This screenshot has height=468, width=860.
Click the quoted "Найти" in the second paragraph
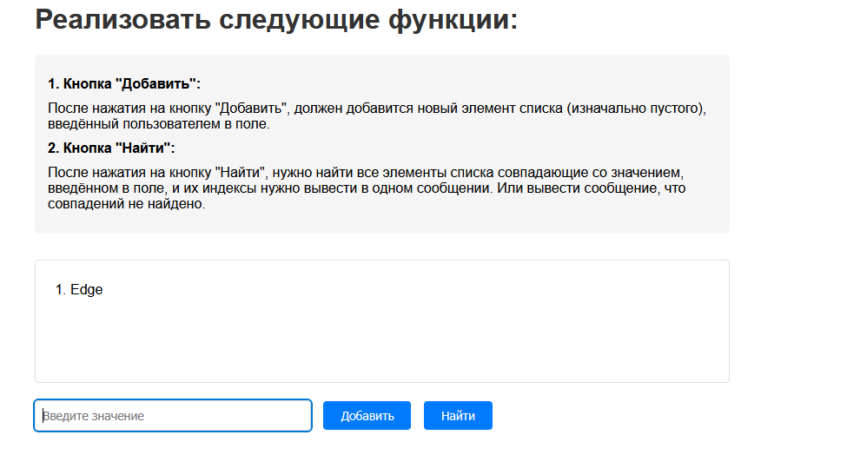[240, 172]
